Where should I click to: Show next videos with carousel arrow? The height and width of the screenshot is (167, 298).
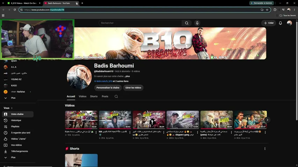pyautogui.click(x=267, y=120)
